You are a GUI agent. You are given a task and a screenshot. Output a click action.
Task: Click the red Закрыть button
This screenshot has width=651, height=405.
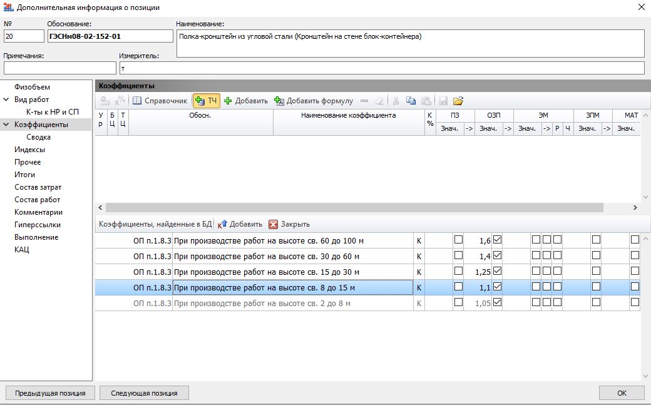(x=289, y=224)
